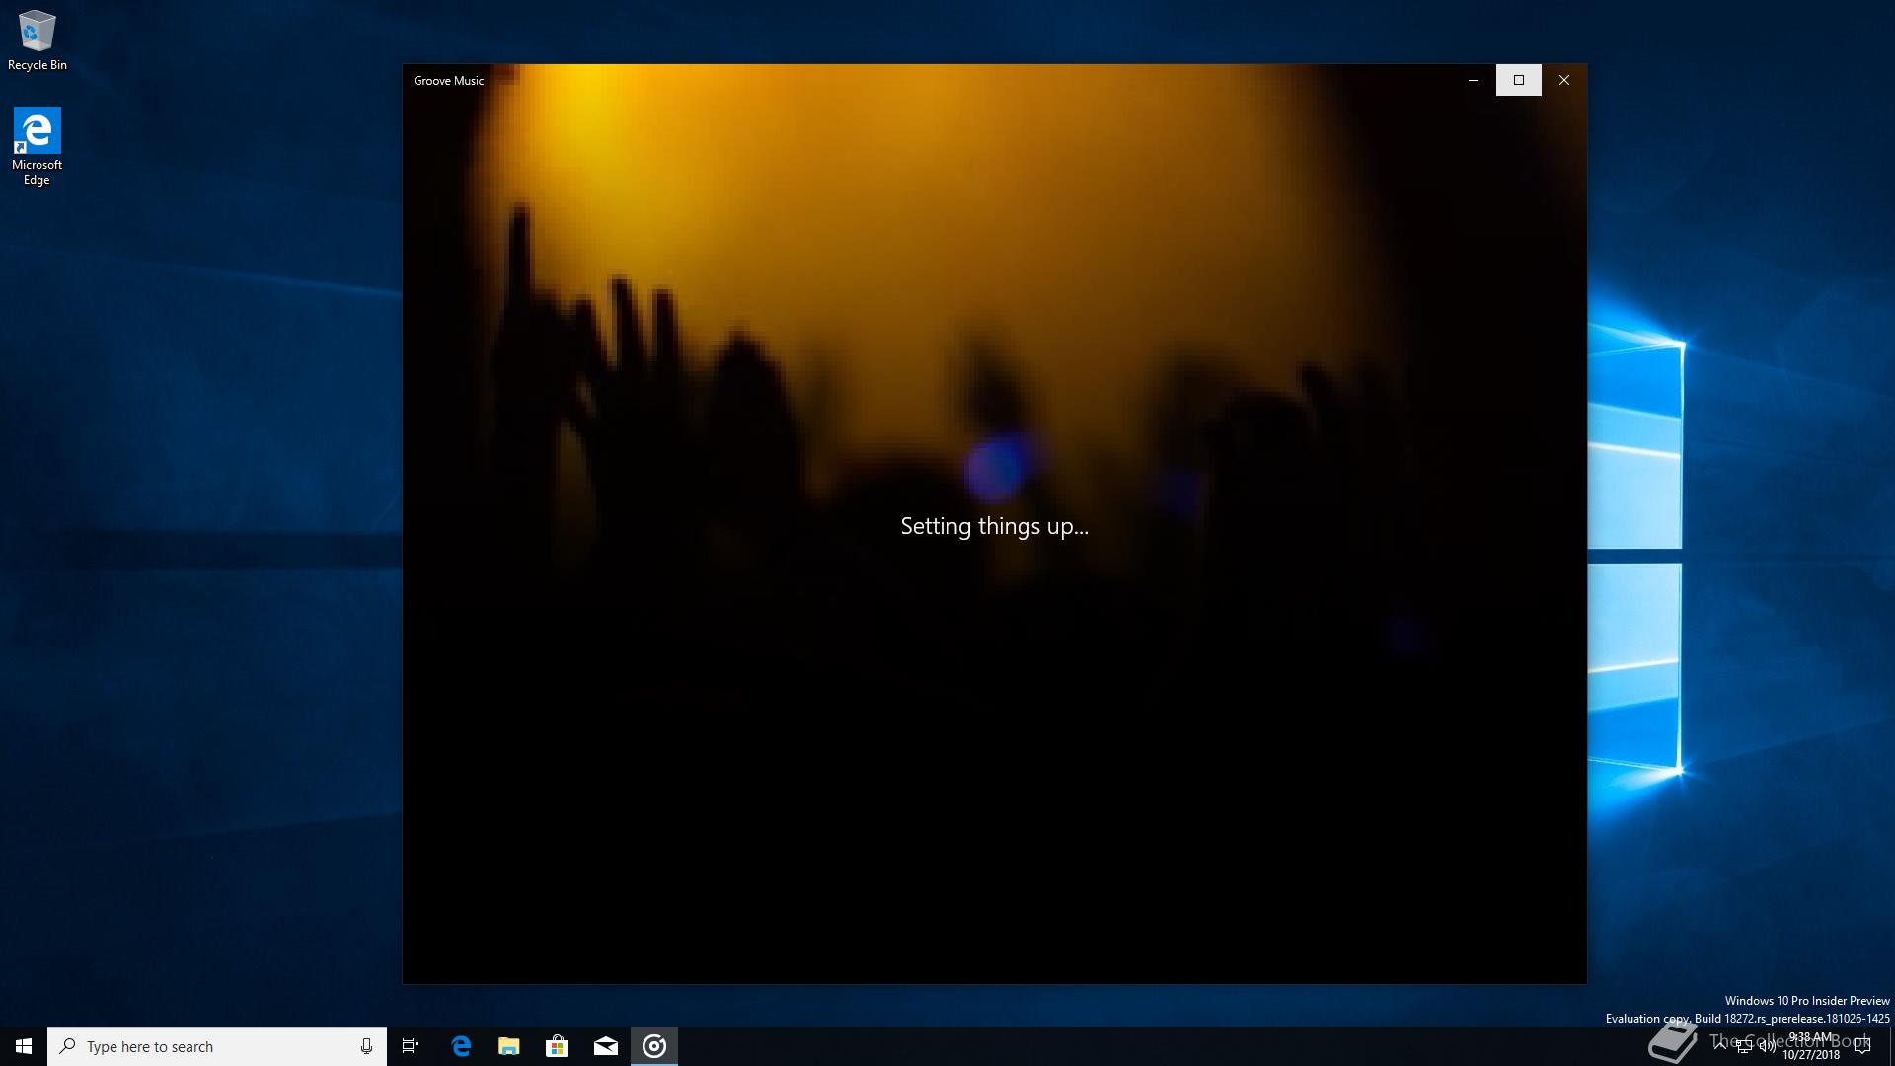Open Microsoft Store from the taskbar
Image resolution: width=1895 pixels, height=1066 pixels.
click(558, 1046)
